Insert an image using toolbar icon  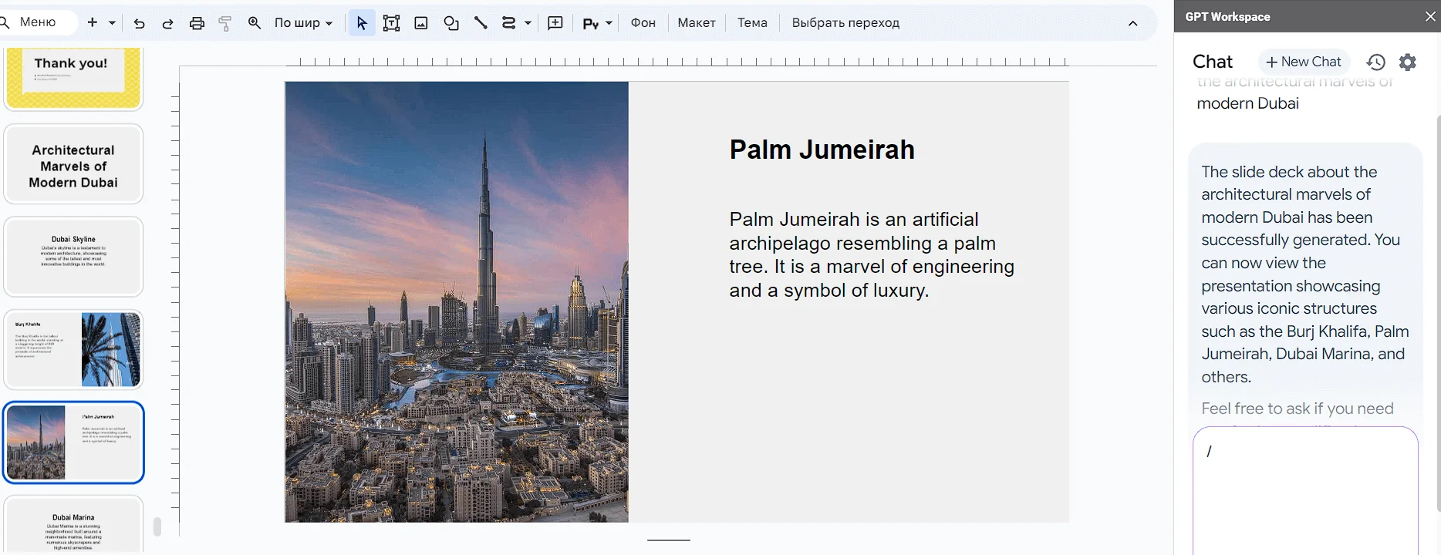pyautogui.click(x=421, y=23)
